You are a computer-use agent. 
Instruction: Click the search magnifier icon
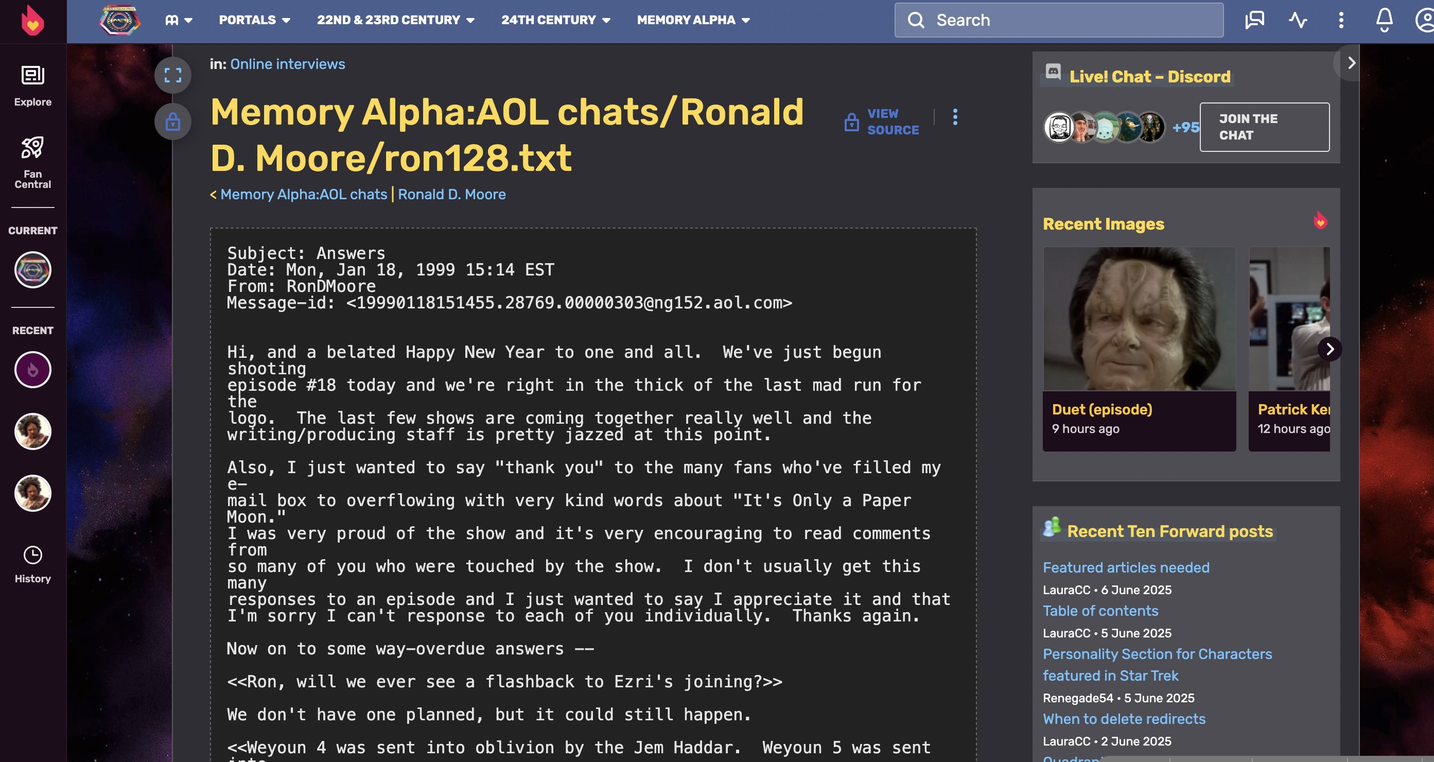pos(916,20)
